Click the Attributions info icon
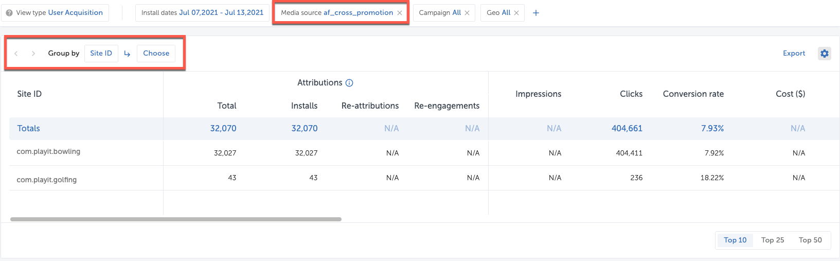Image resolution: width=840 pixels, height=261 pixels. point(349,83)
